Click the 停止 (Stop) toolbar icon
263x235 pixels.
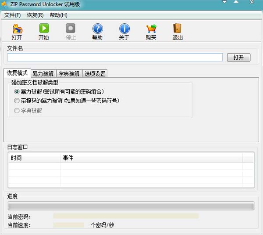[71, 29]
